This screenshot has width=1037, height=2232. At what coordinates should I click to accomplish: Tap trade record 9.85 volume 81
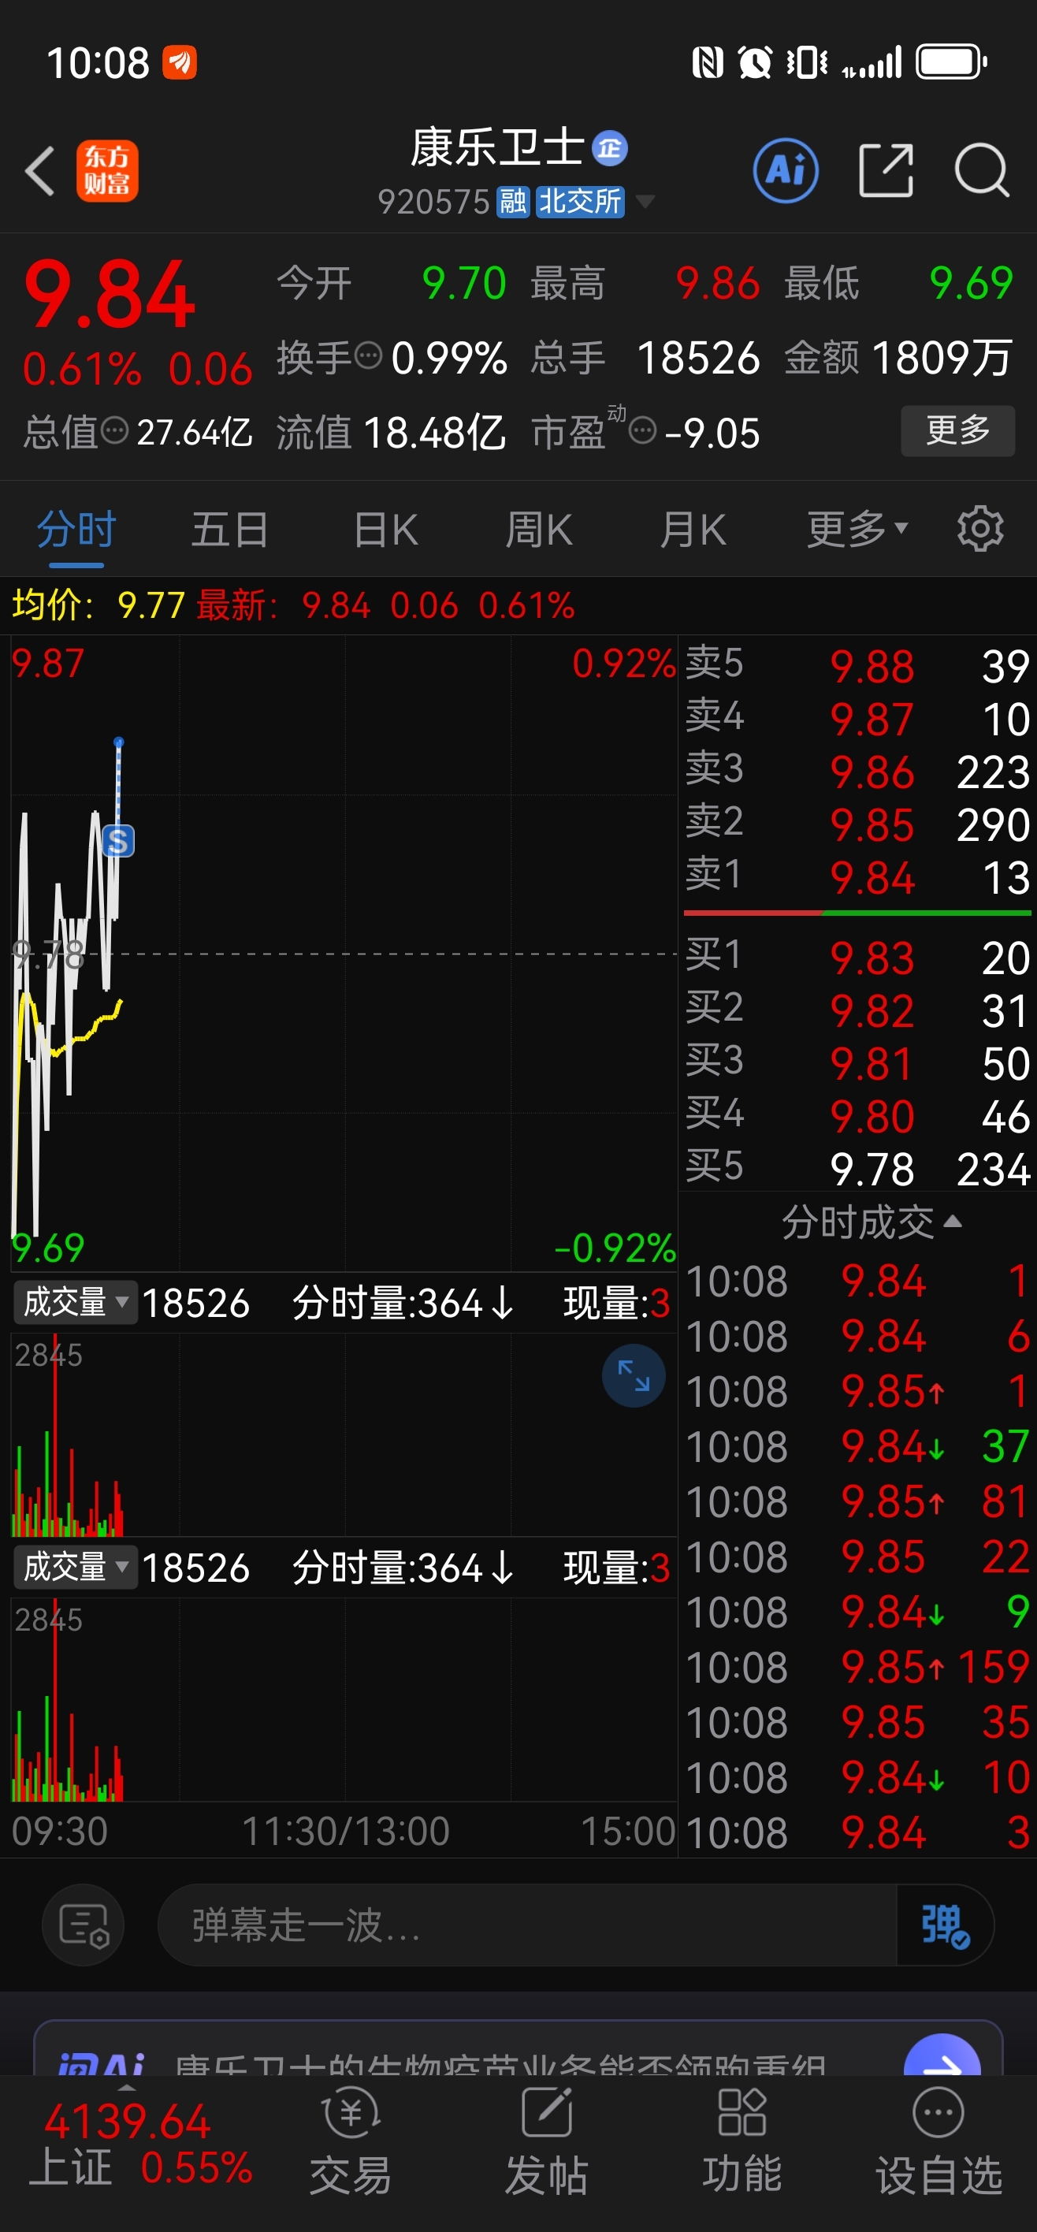click(x=857, y=1501)
